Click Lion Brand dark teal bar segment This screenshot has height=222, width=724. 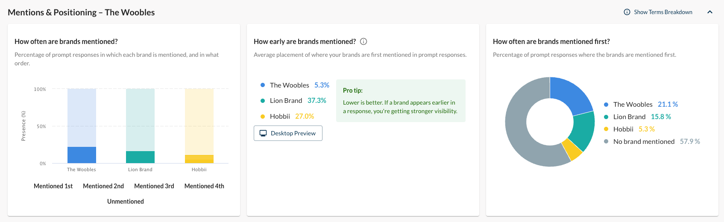(x=140, y=157)
